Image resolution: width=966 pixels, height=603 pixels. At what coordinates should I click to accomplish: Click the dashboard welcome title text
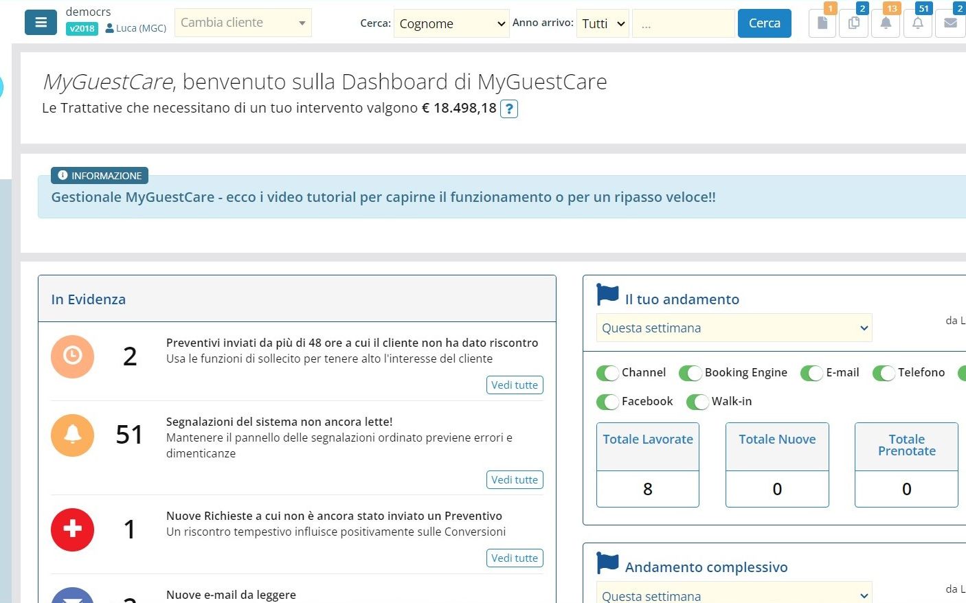[x=325, y=82]
